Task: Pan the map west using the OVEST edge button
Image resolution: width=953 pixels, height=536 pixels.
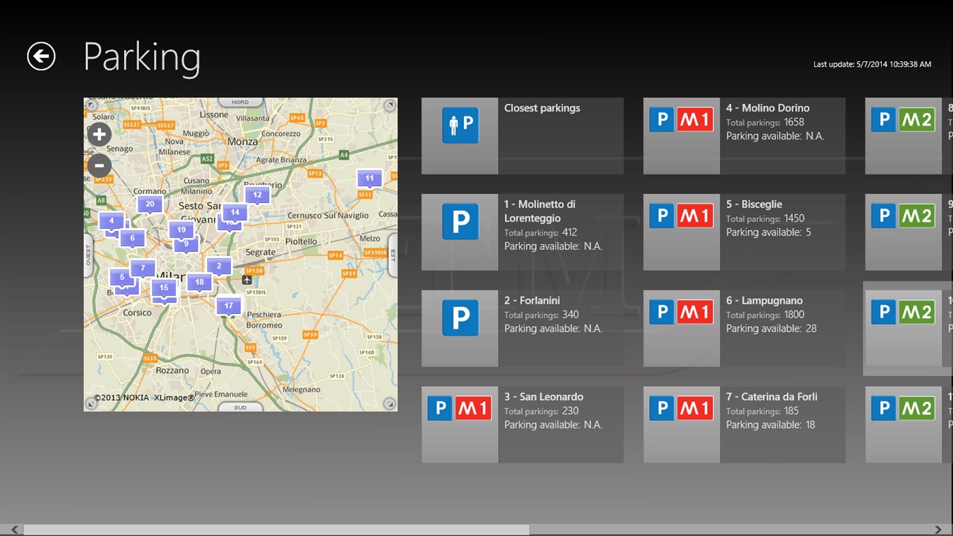Action: 88,253
